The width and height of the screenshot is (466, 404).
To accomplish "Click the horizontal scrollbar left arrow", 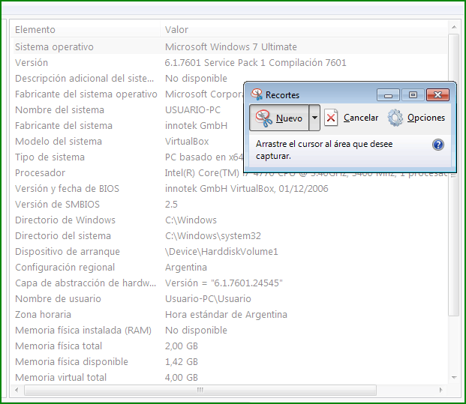I will point(17,390).
